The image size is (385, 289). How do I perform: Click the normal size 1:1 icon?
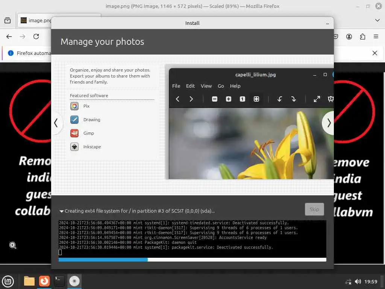[243, 99]
